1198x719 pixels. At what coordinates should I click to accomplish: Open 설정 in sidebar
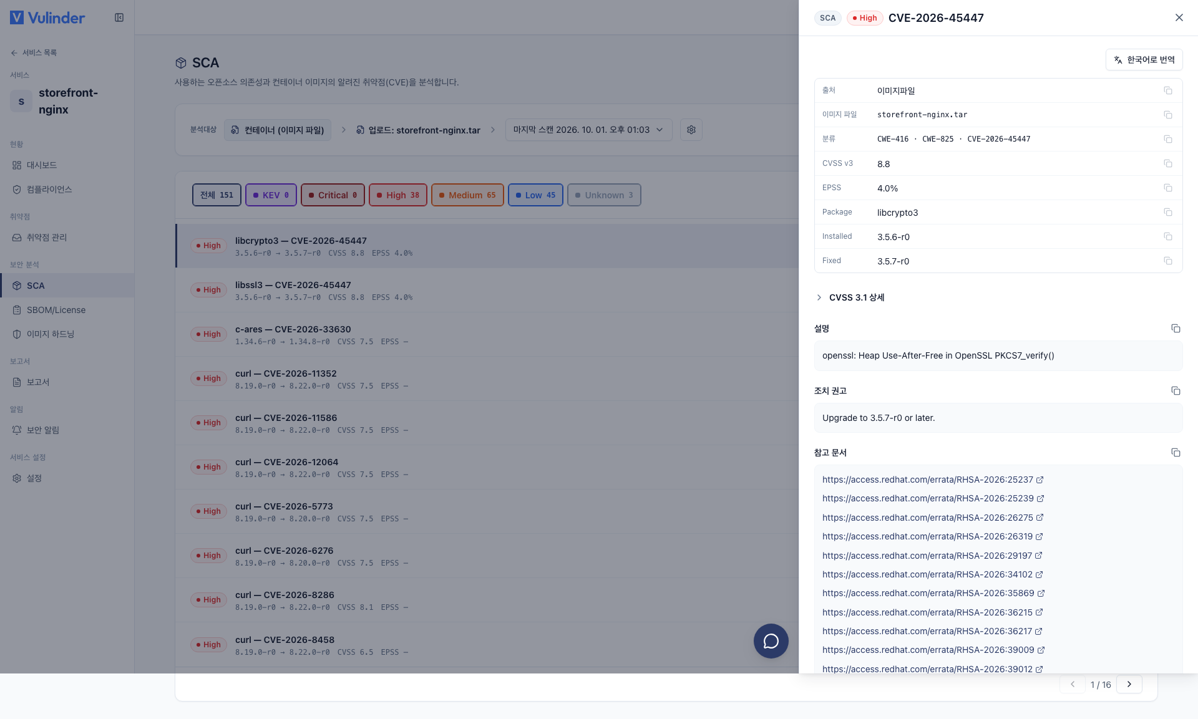coord(67,478)
